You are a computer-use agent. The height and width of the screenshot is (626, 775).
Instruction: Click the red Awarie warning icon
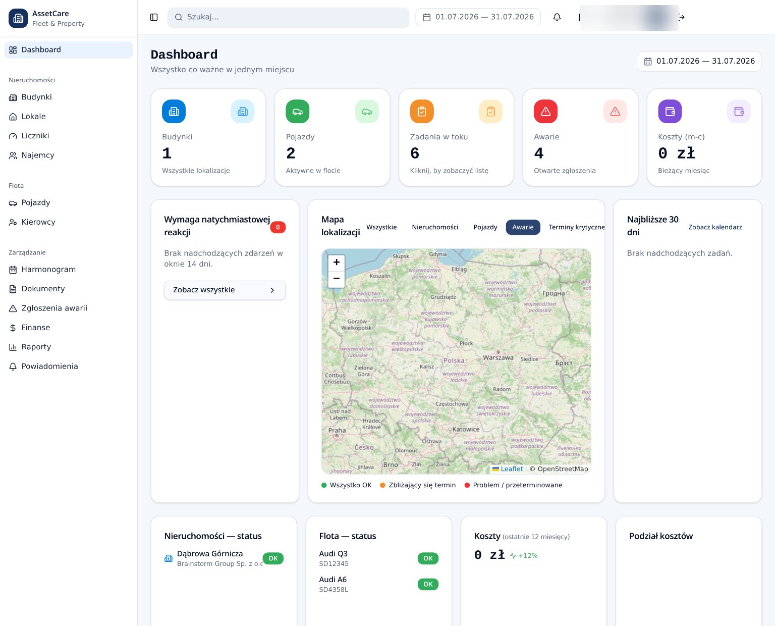click(546, 111)
